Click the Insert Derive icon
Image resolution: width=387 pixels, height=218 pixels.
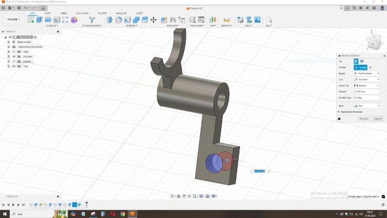coord(240,20)
